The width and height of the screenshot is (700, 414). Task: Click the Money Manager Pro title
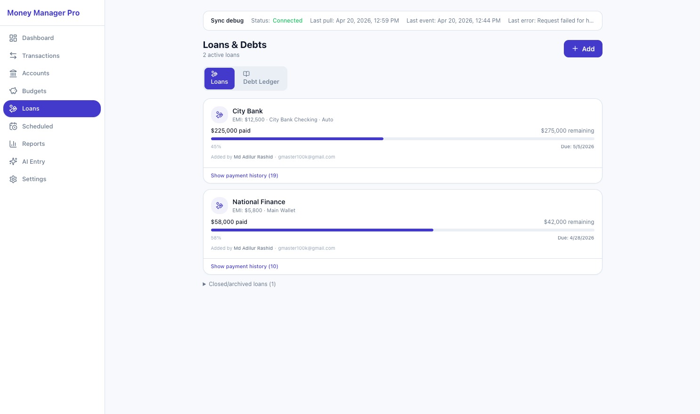click(x=43, y=13)
